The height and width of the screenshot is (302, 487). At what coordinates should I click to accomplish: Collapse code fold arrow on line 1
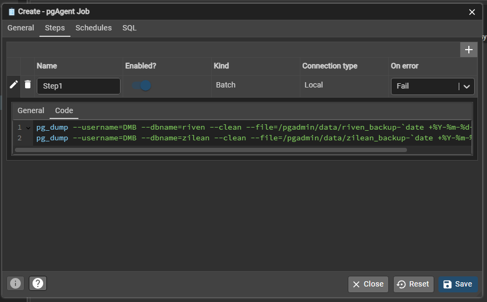coord(28,128)
